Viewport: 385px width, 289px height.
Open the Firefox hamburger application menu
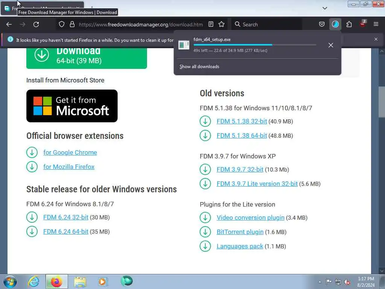pos(376,24)
